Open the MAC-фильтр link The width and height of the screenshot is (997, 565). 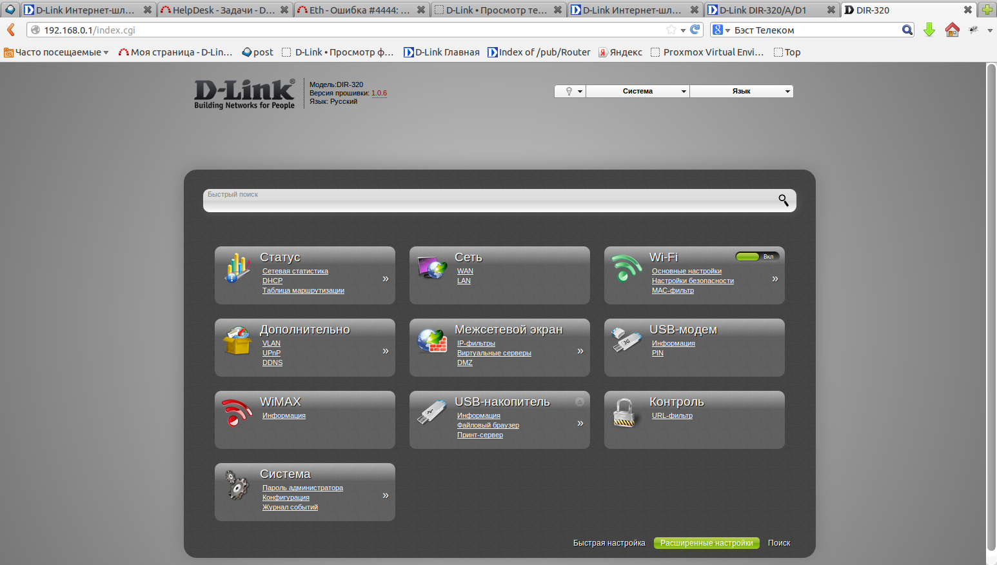tap(673, 290)
